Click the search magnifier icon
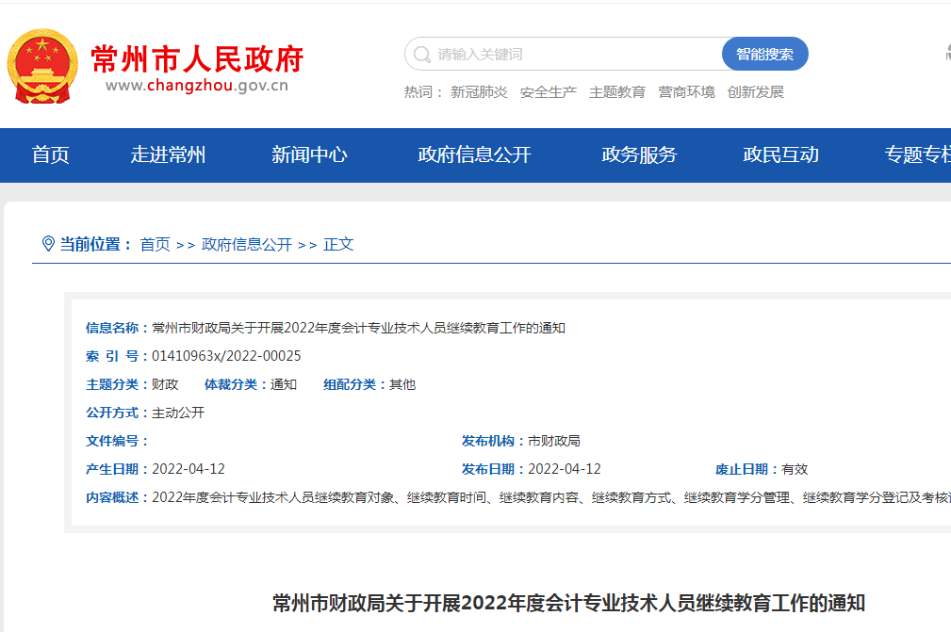This screenshot has width=951, height=632. pos(421,55)
